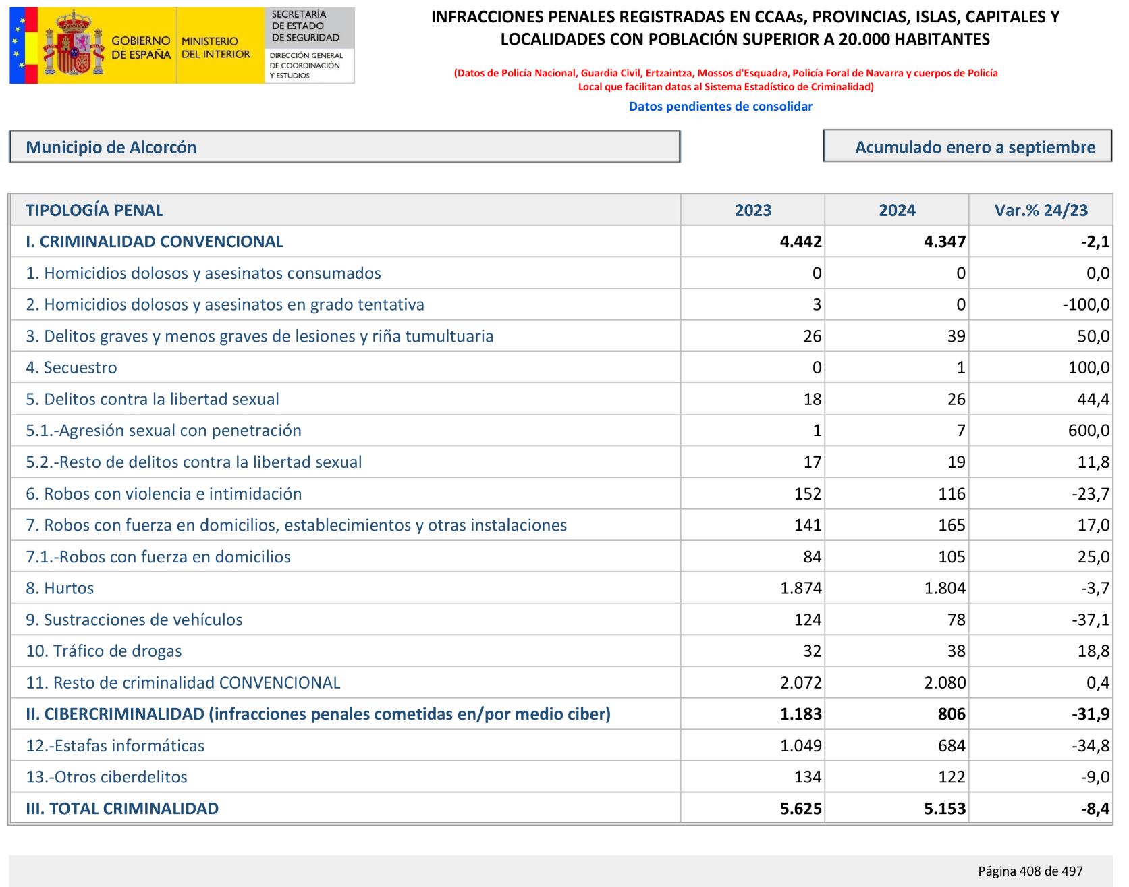Click the Gobierno de España logo text
The image size is (1129, 887).
click(140, 48)
